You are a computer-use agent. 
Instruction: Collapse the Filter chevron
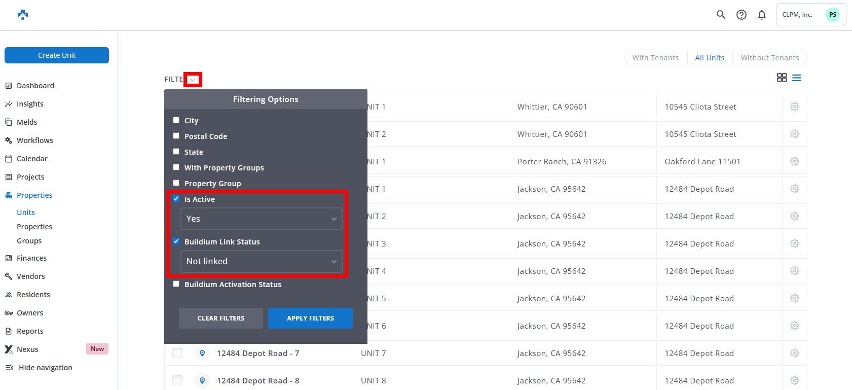tap(193, 80)
